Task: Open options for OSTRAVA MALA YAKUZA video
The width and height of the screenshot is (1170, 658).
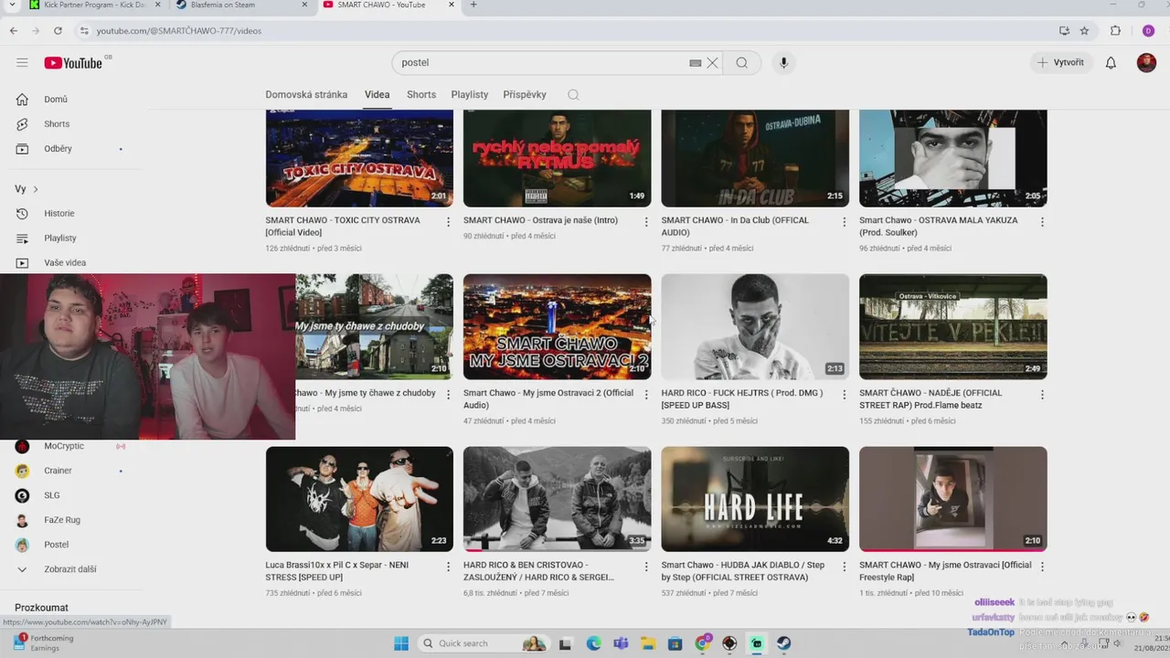Action: (x=1042, y=221)
